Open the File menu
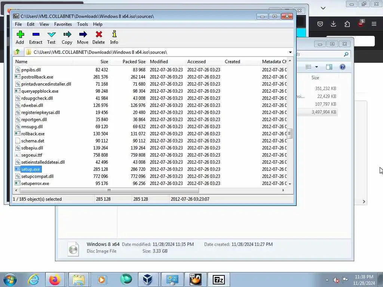 18,24
